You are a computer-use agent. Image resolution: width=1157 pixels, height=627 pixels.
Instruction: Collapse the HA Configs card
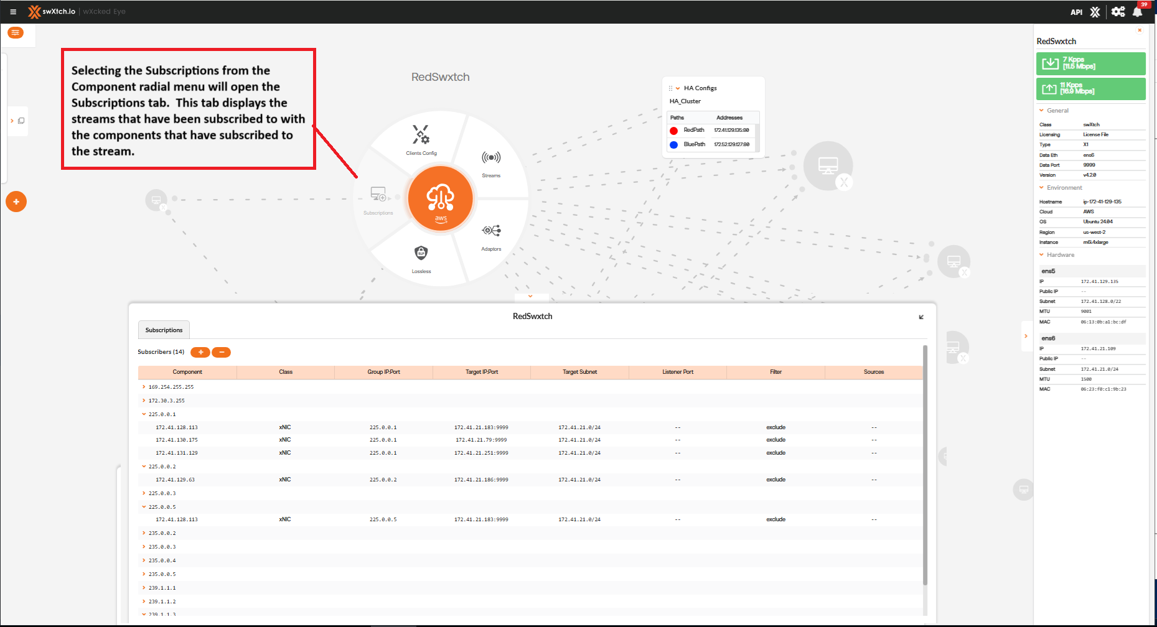[678, 88]
